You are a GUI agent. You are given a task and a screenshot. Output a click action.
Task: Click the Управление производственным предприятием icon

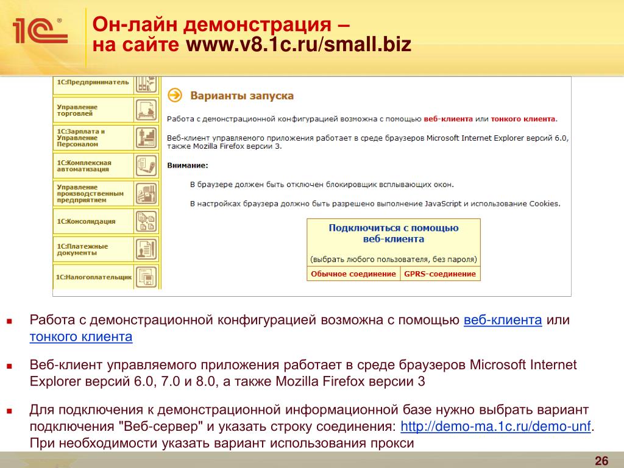coord(146,193)
